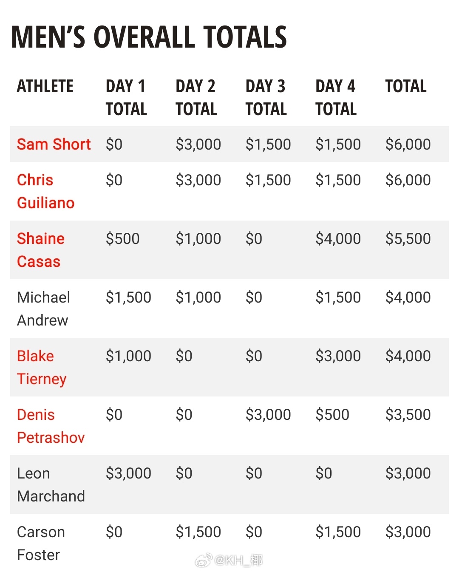Click Denis Petrashov's $3,500 total cell
Image resolution: width=459 pixels, height=572 pixels.
tap(408, 415)
